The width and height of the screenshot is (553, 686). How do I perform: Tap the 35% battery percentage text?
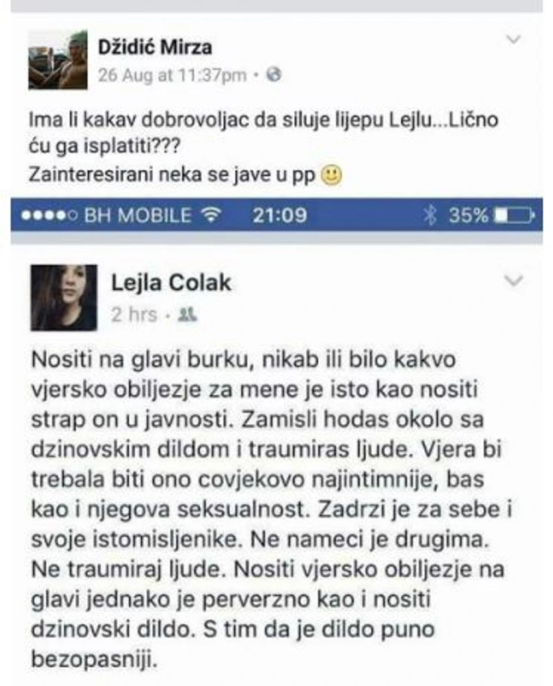pyautogui.click(x=468, y=215)
